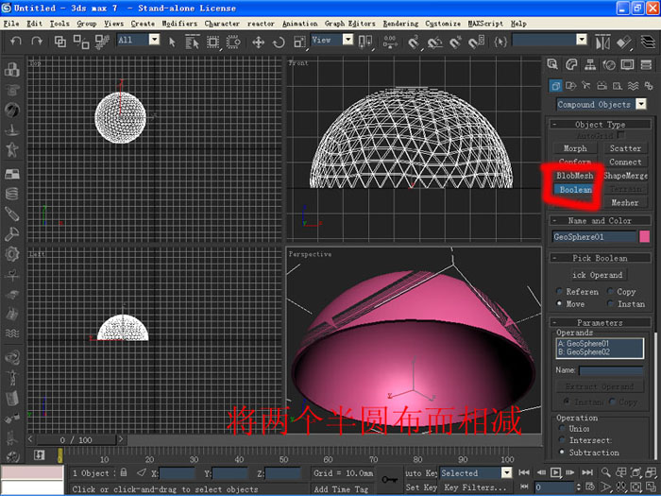
Task: Select the Reference radio option
Action: click(559, 291)
